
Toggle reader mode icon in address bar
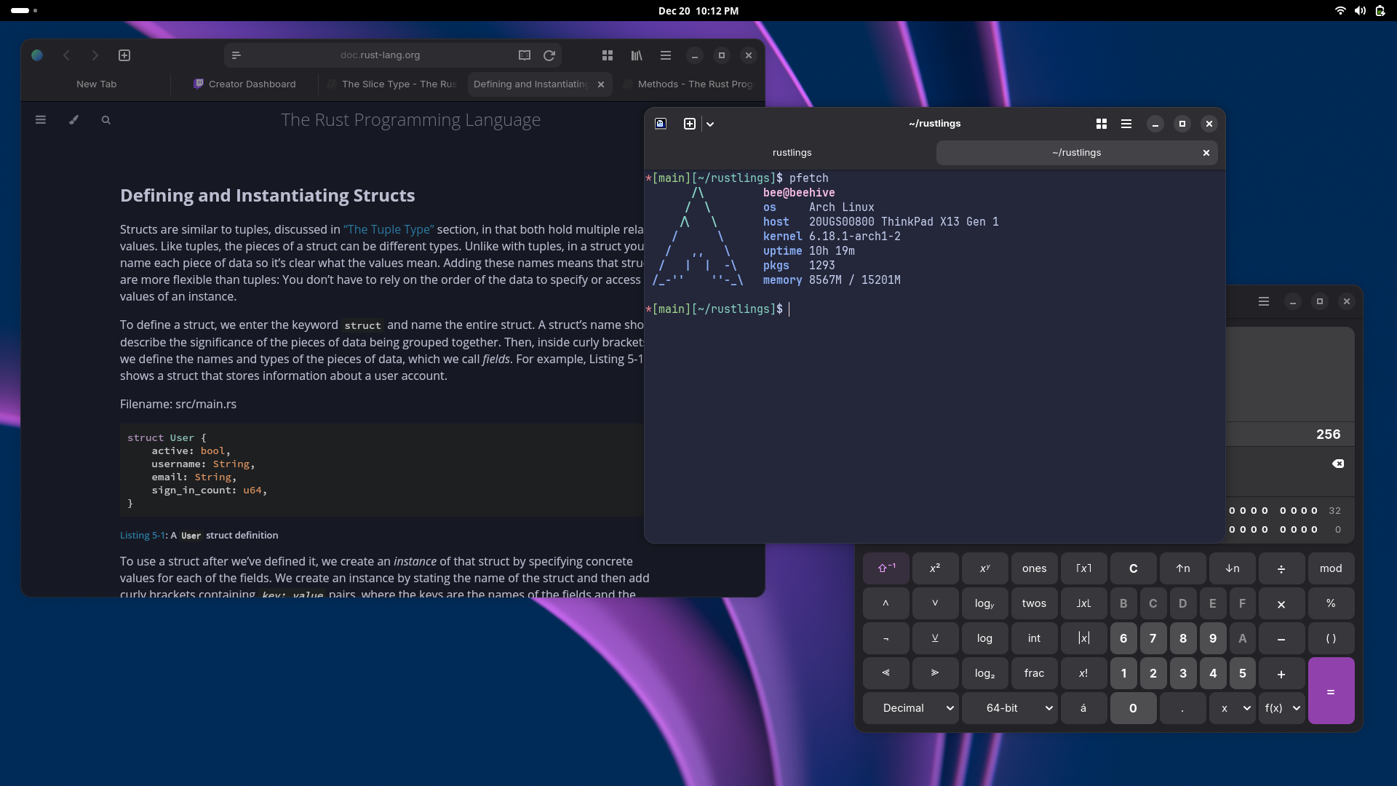click(525, 55)
